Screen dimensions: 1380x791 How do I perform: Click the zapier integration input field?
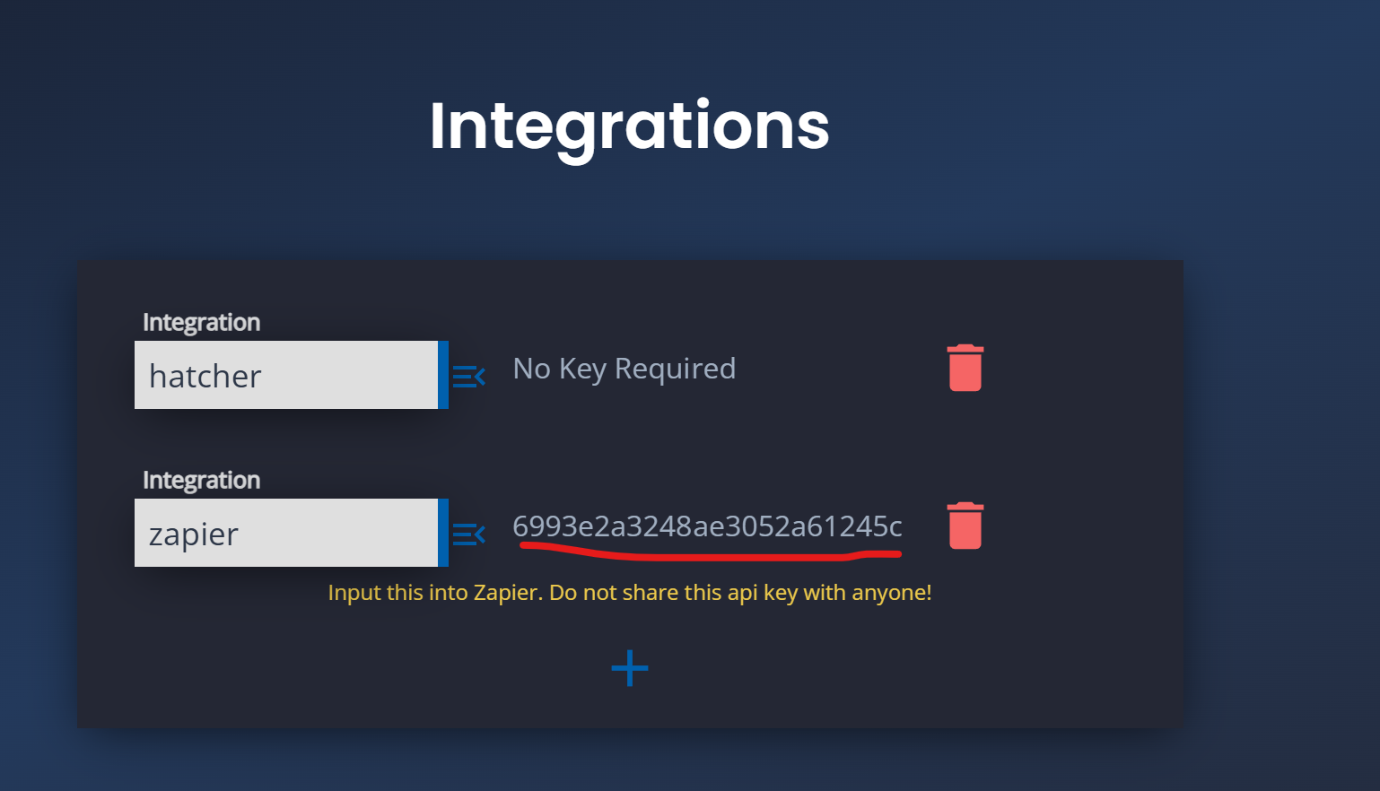[x=287, y=533]
